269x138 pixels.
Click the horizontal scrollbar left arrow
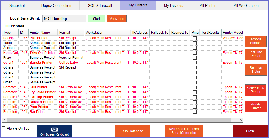click(4, 120)
